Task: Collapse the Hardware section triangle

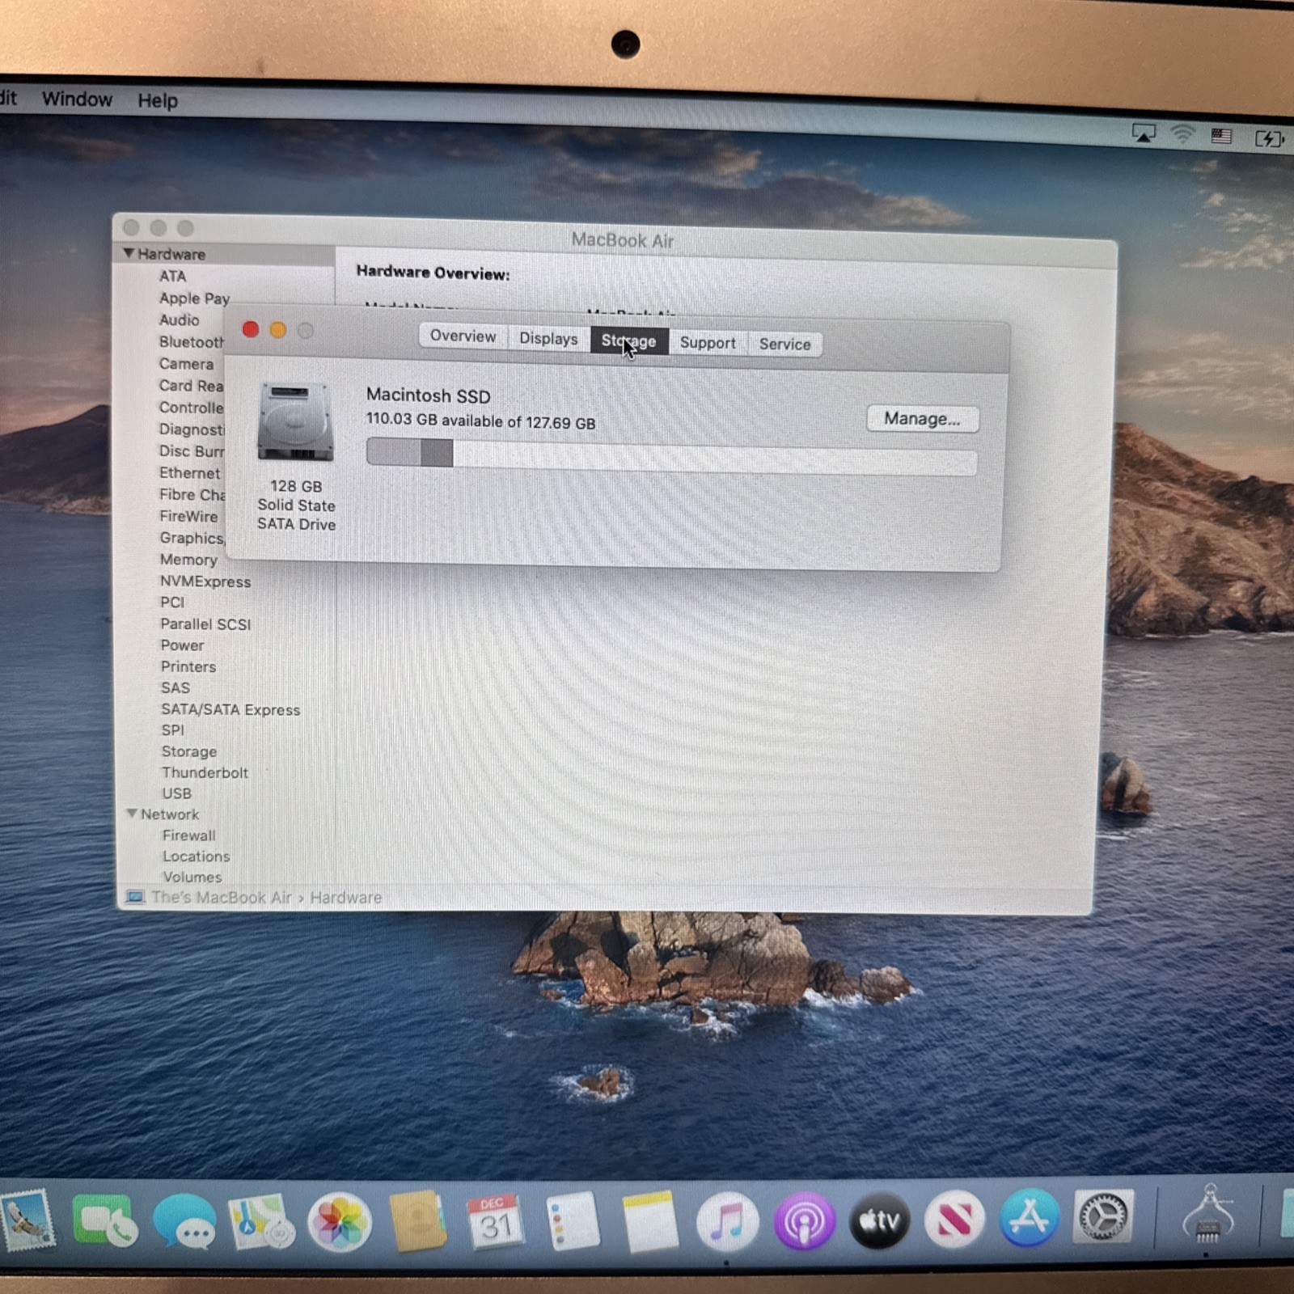Action: pos(129,253)
